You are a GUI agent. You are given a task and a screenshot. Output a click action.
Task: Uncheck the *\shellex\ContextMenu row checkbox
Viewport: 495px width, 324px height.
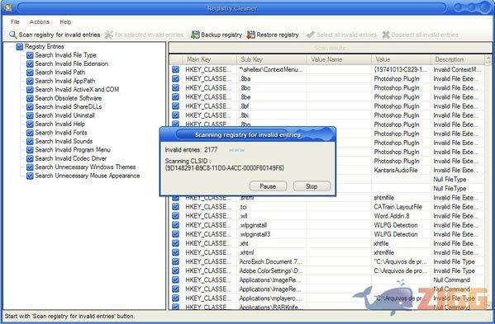point(175,69)
